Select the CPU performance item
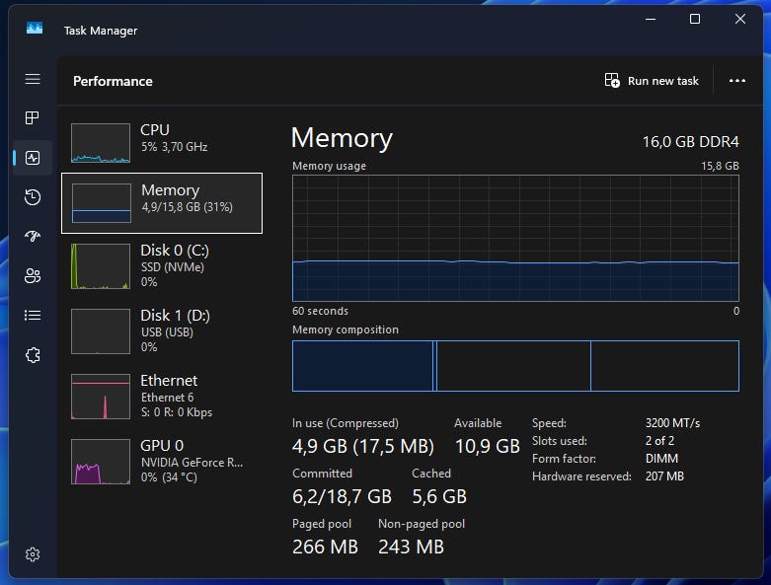Image resolution: width=771 pixels, height=585 pixels. click(x=162, y=142)
